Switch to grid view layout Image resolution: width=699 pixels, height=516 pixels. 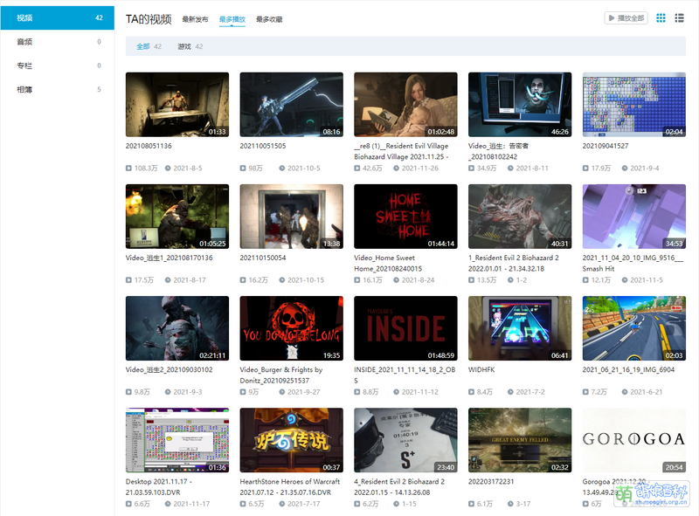661,17
